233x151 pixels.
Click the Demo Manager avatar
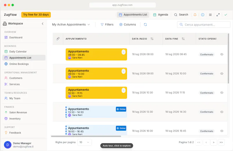point(8,145)
